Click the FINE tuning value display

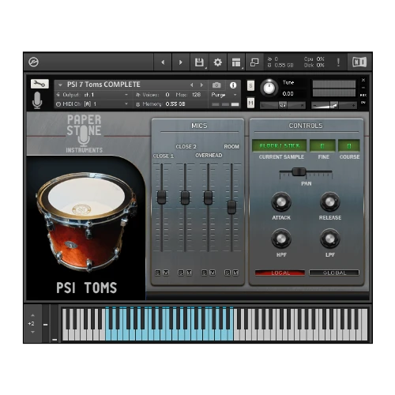[322, 146]
